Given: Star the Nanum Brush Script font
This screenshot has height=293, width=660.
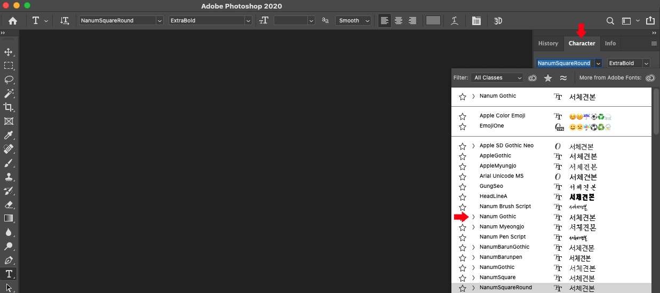Looking at the screenshot, I should coord(463,207).
